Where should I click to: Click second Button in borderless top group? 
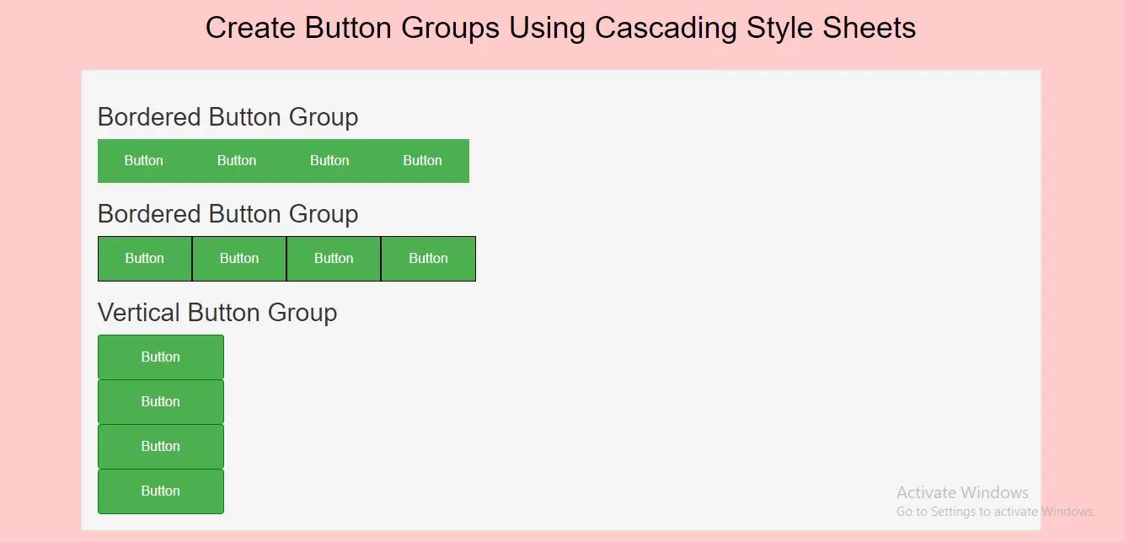[237, 161]
